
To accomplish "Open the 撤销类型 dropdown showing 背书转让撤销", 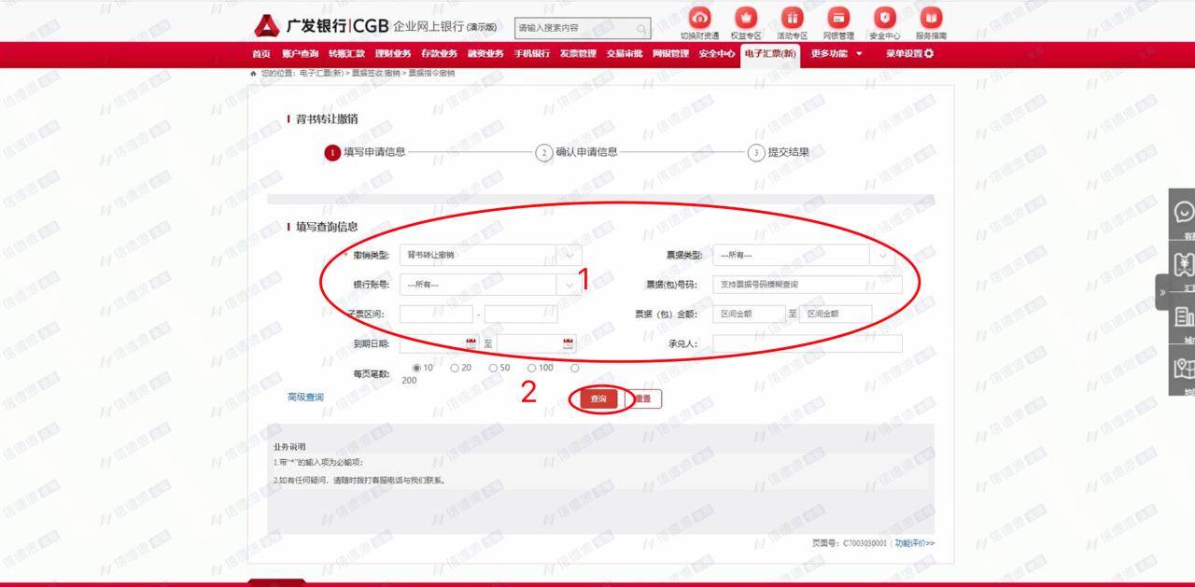I will 569,254.
